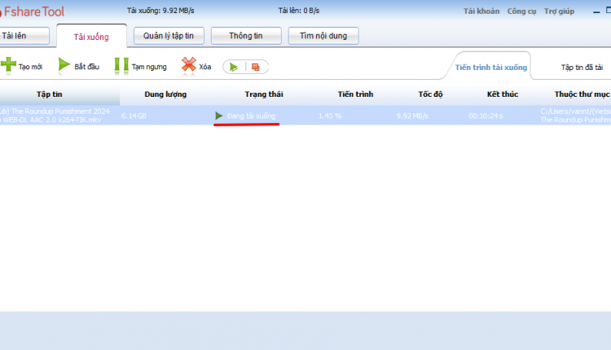Switch to Tải lên tab
This screenshot has height=350, width=611.
(24, 36)
